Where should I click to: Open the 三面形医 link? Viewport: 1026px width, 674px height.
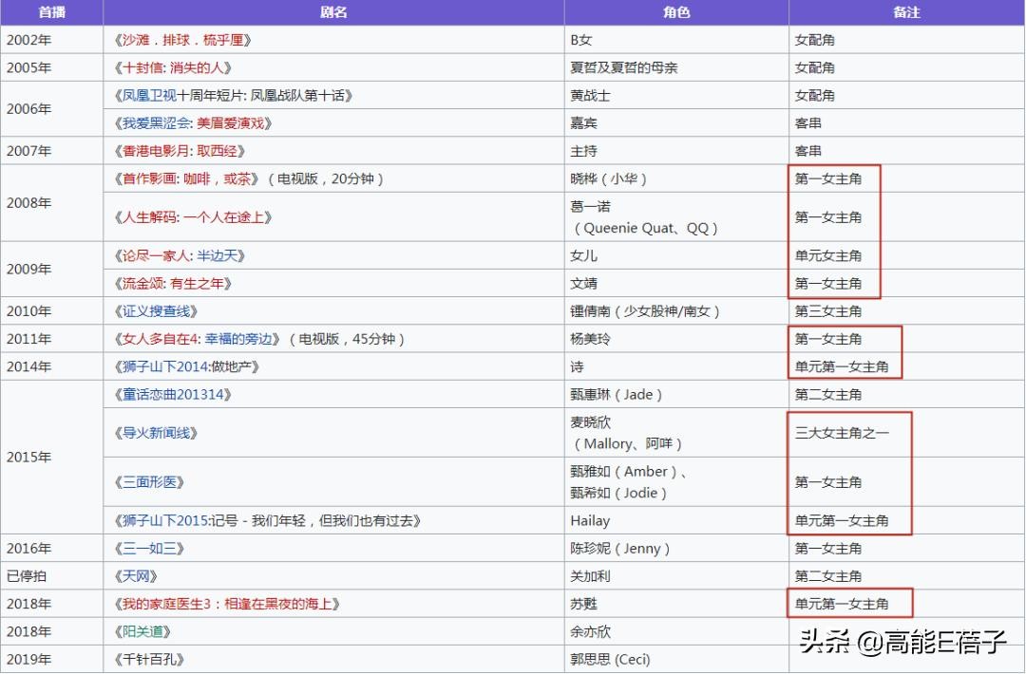tap(149, 482)
